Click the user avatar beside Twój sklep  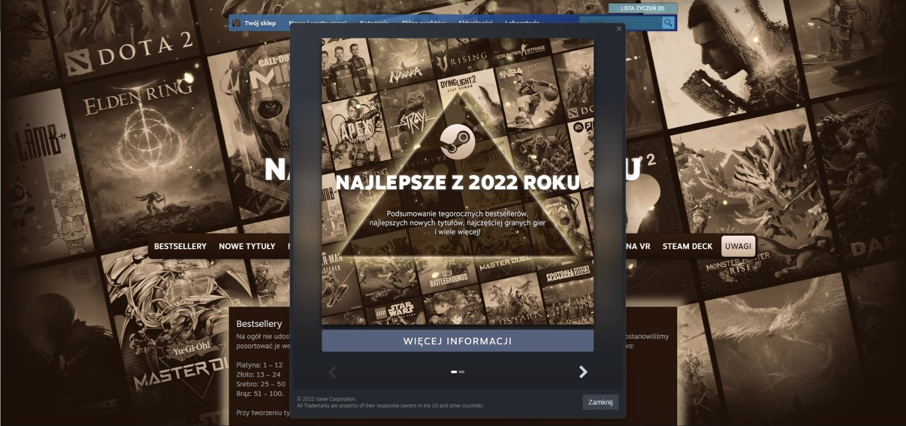[x=237, y=23]
